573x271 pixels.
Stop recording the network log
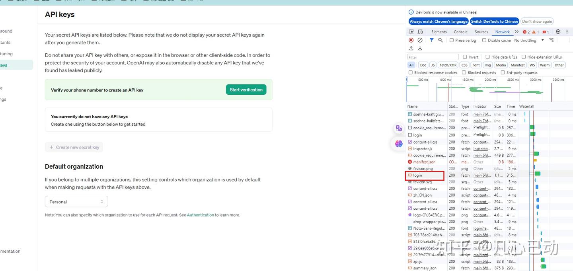[x=411, y=40]
